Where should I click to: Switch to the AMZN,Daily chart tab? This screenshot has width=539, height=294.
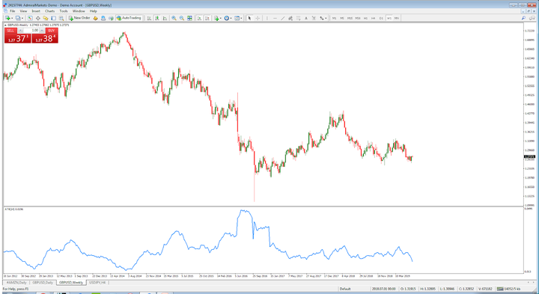tap(16, 282)
